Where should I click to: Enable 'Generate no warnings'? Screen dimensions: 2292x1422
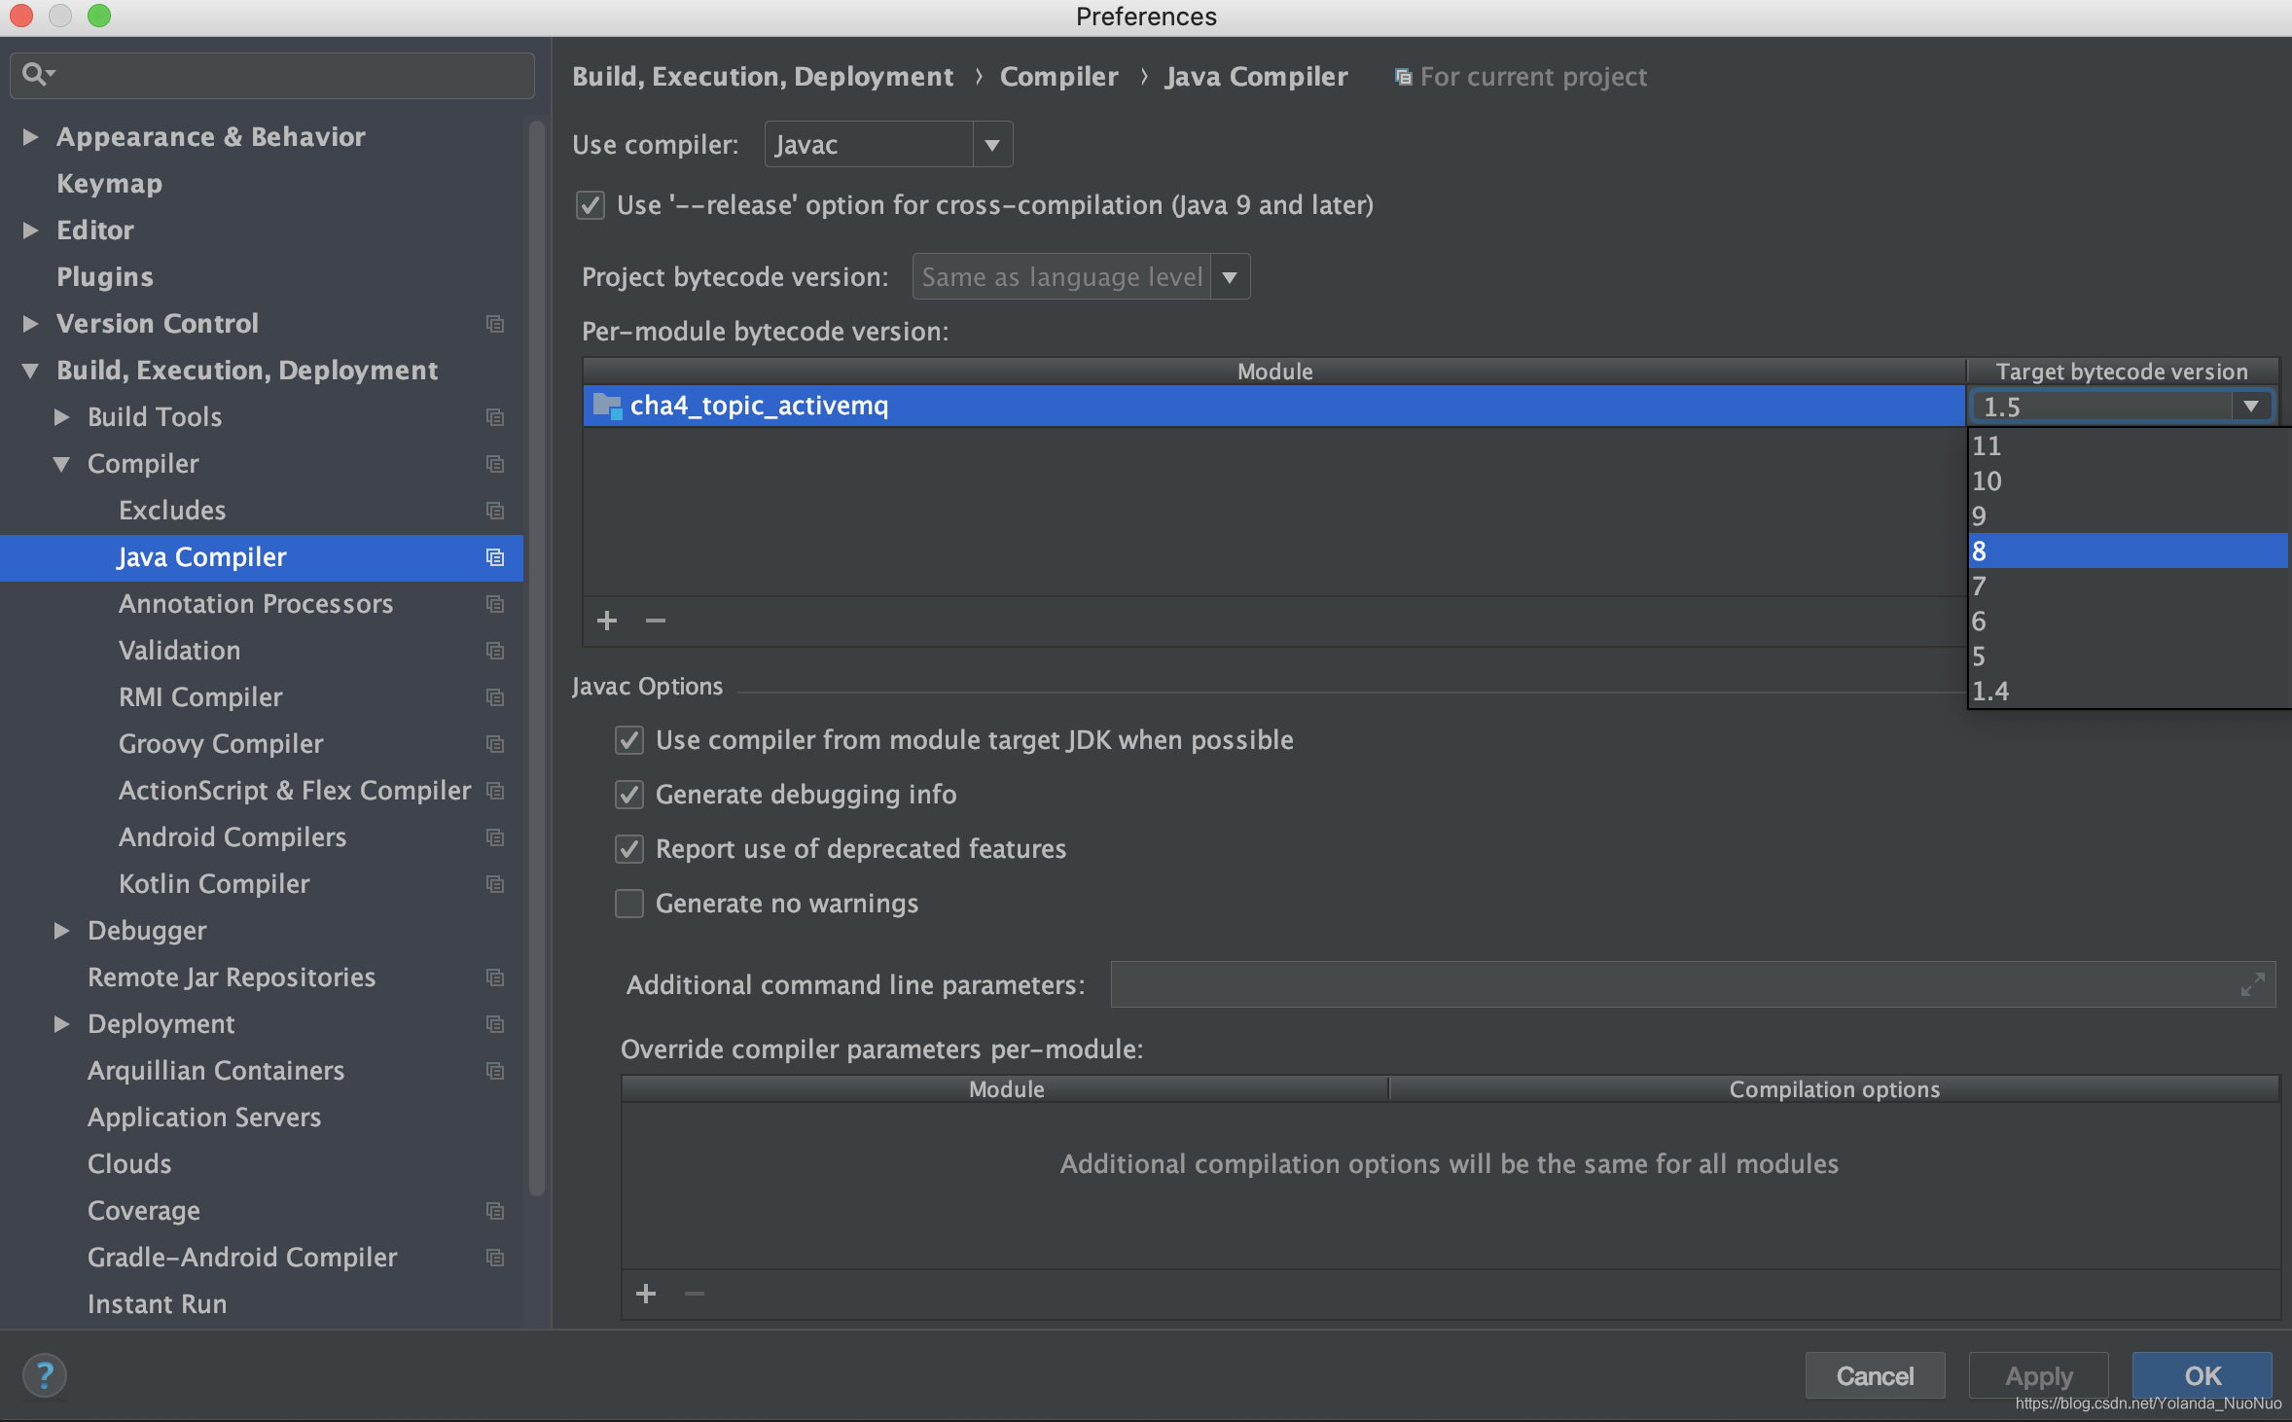tap(628, 904)
